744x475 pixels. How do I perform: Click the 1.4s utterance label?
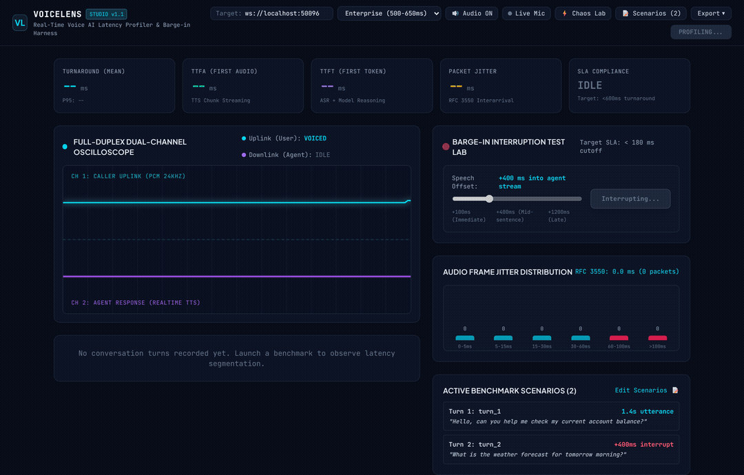pos(647,412)
